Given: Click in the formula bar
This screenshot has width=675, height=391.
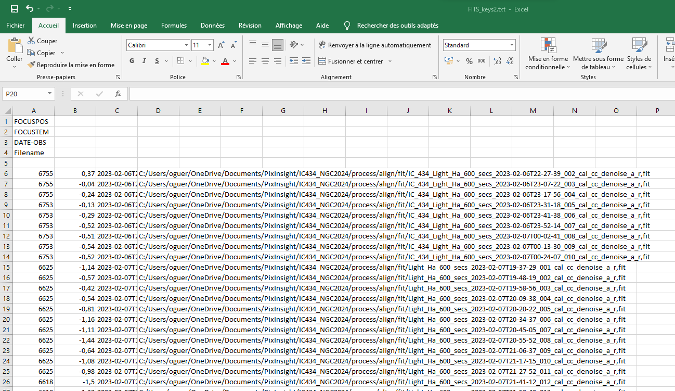Looking at the screenshot, I should [x=401, y=94].
